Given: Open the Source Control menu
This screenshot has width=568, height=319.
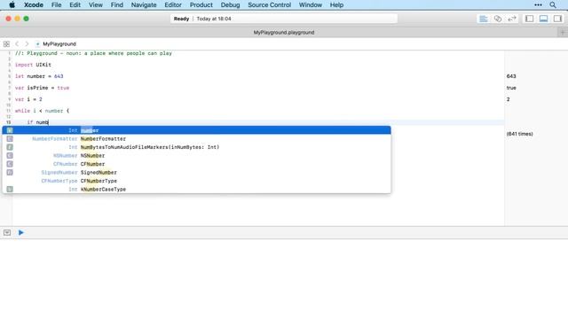Looking at the screenshot, I should (x=269, y=5).
